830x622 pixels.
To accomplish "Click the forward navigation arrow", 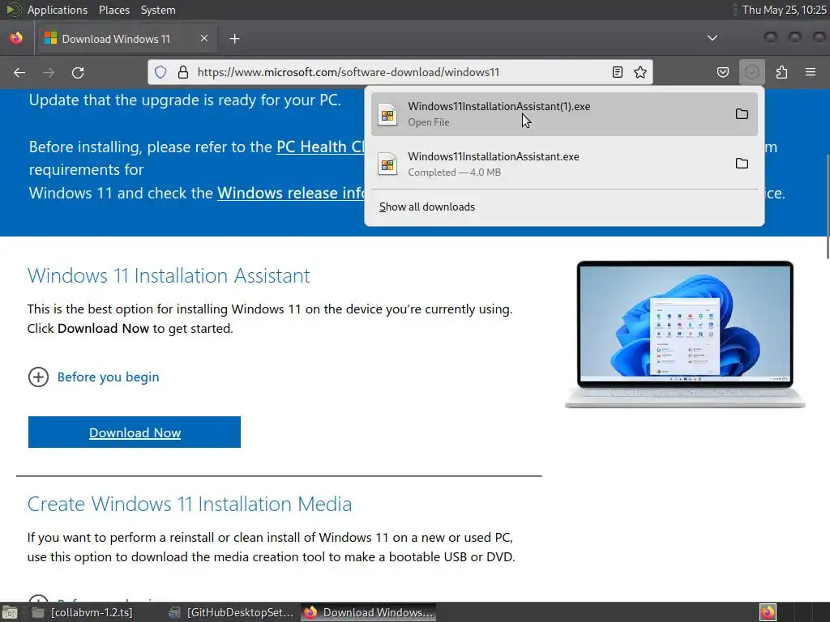I will (49, 72).
